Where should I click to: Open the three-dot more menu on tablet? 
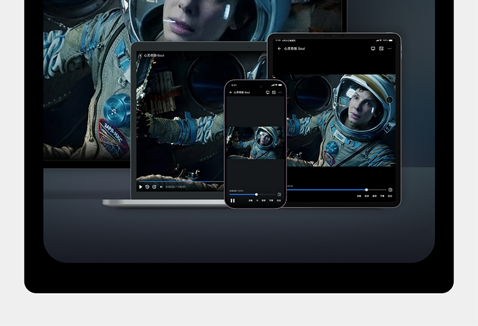(x=390, y=49)
